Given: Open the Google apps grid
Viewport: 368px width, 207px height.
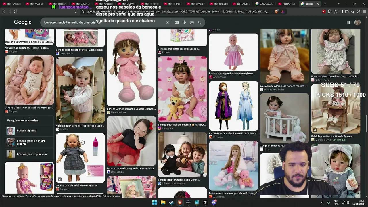Looking at the screenshot, I should (348, 22).
